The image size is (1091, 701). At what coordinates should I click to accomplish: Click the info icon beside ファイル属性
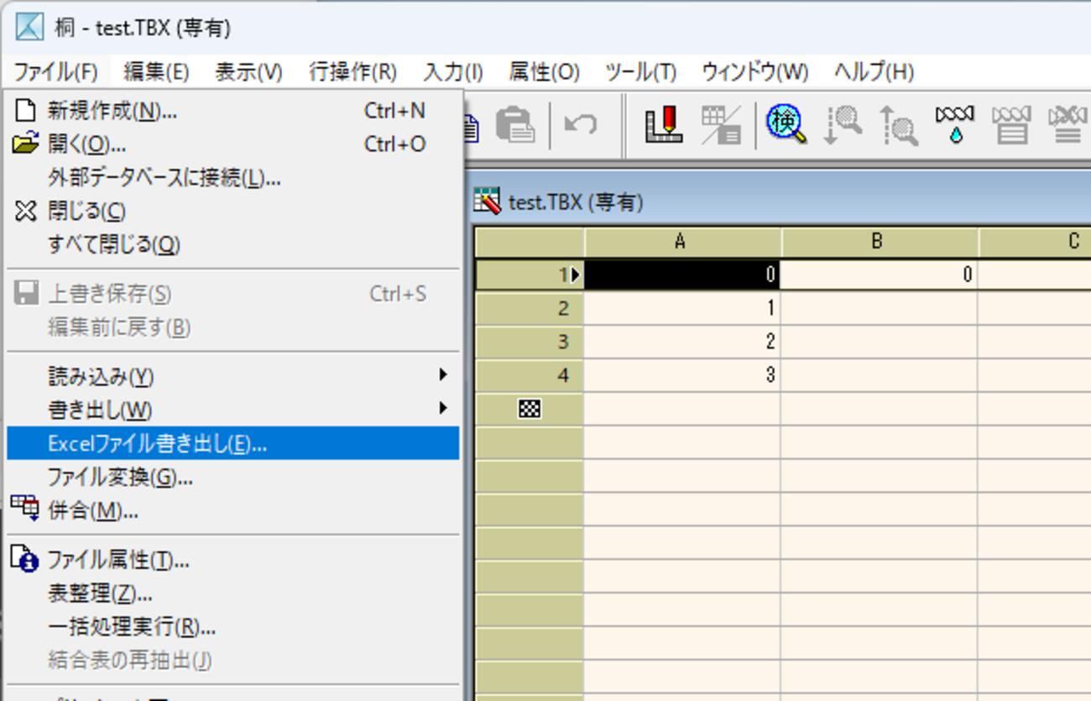[x=25, y=558]
